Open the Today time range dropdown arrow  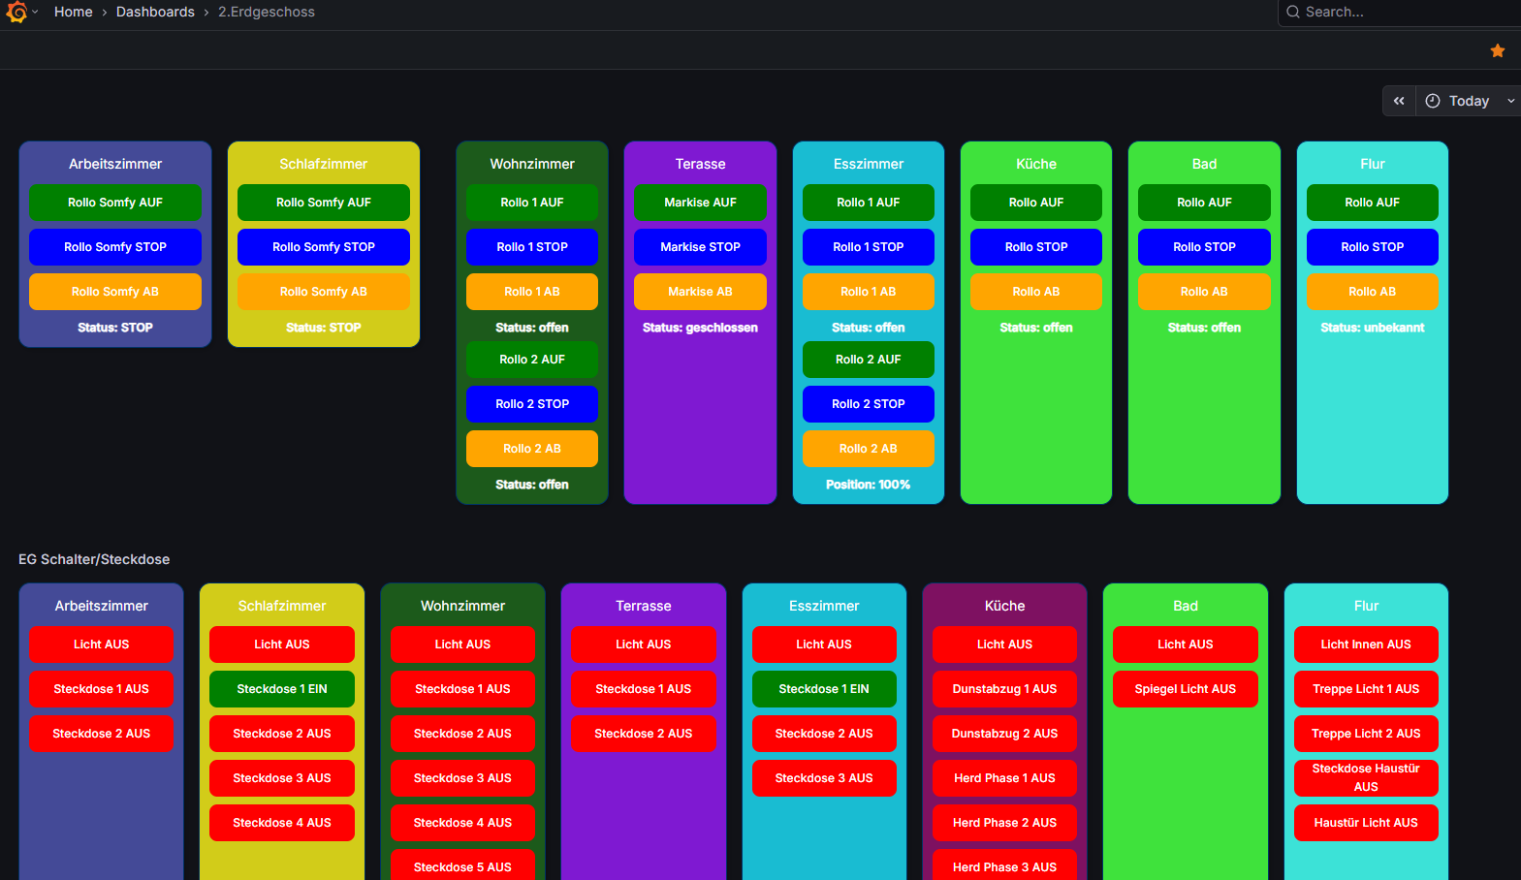click(x=1510, y=101)
